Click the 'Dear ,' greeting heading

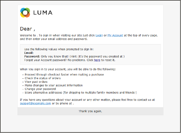(x=28, y=29)
